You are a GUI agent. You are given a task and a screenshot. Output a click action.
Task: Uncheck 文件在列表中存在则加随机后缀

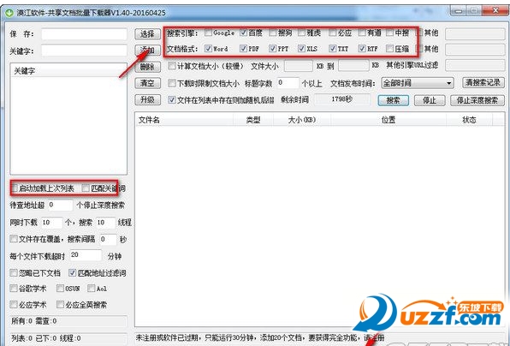coord(172,100)
